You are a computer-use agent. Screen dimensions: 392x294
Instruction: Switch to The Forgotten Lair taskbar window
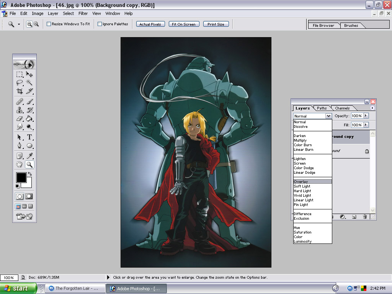coord(75,289)
